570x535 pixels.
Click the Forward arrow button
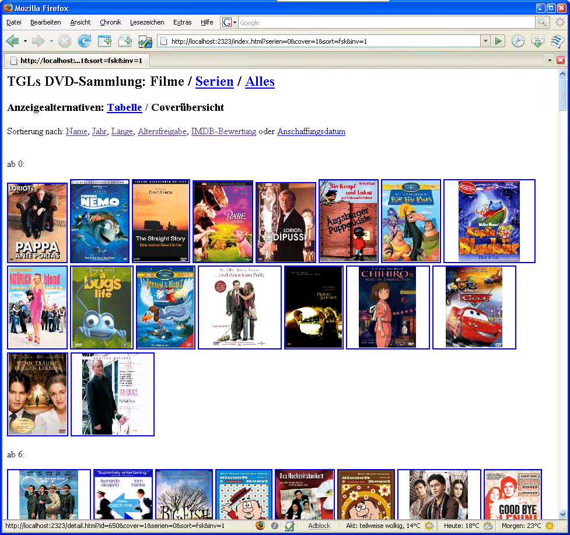[38, 41]
